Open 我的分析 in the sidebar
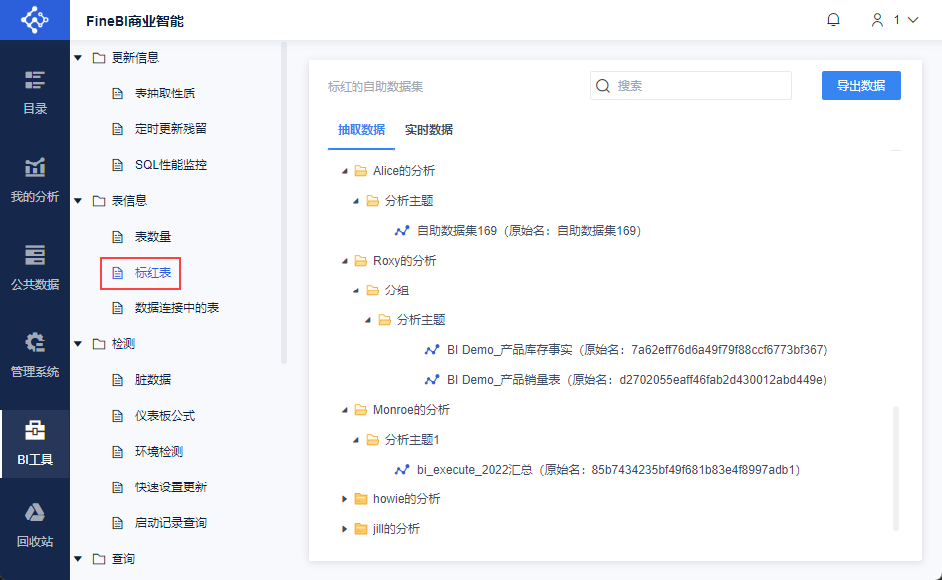 coord(35,180)
